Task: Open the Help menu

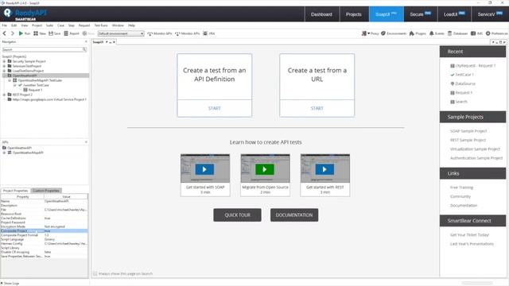Action: pyautogui.click(x=131, y=25)
